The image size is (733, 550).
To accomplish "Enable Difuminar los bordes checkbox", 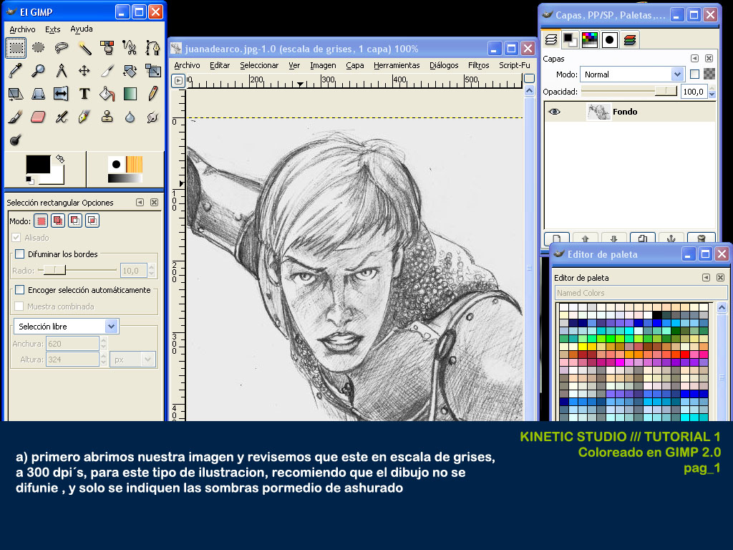I will (x=19, y=254).
